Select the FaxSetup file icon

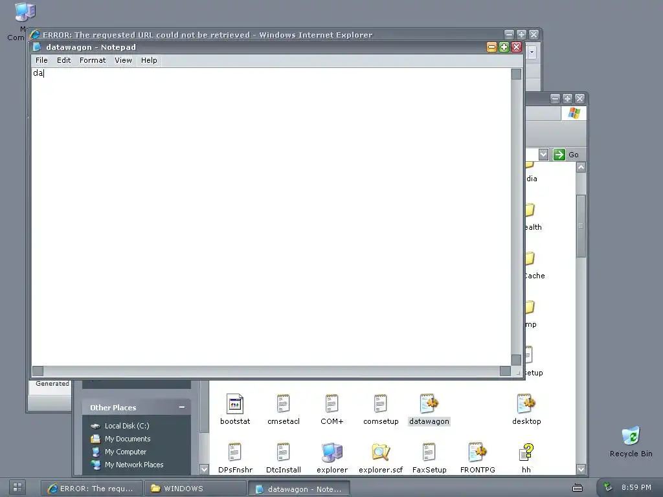[x=429, y=458]
